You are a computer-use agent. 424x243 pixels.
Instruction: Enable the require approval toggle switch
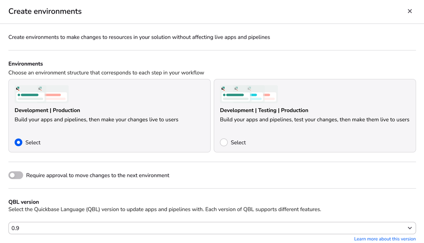16,175
